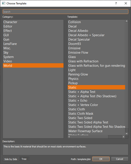The width and height of the screenshot is (131, 164).
Task: Choose the Decal template
Action: coord(96,26)
